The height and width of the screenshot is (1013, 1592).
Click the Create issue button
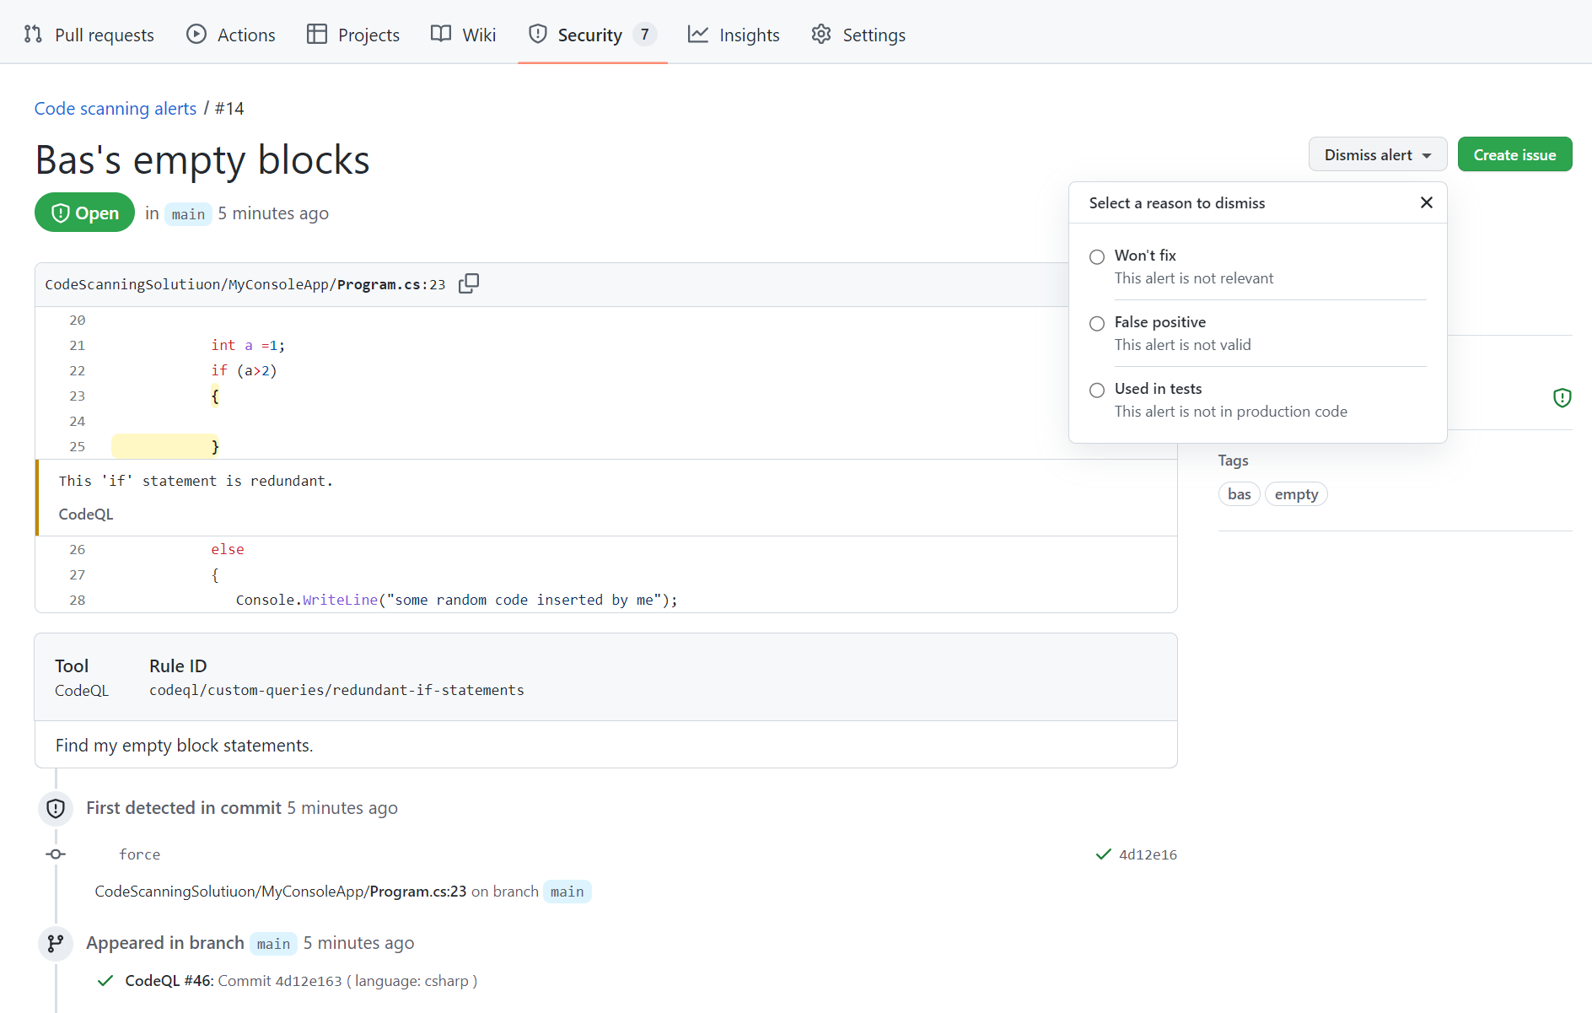coord(1514,154)
